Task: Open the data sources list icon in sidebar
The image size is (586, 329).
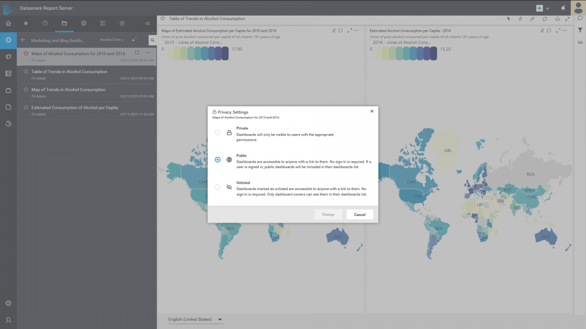Action: click(x=8, y=74)
